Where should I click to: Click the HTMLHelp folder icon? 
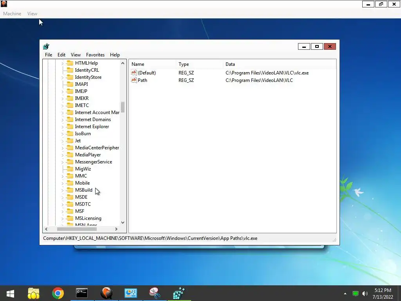(x=70, y=63)
